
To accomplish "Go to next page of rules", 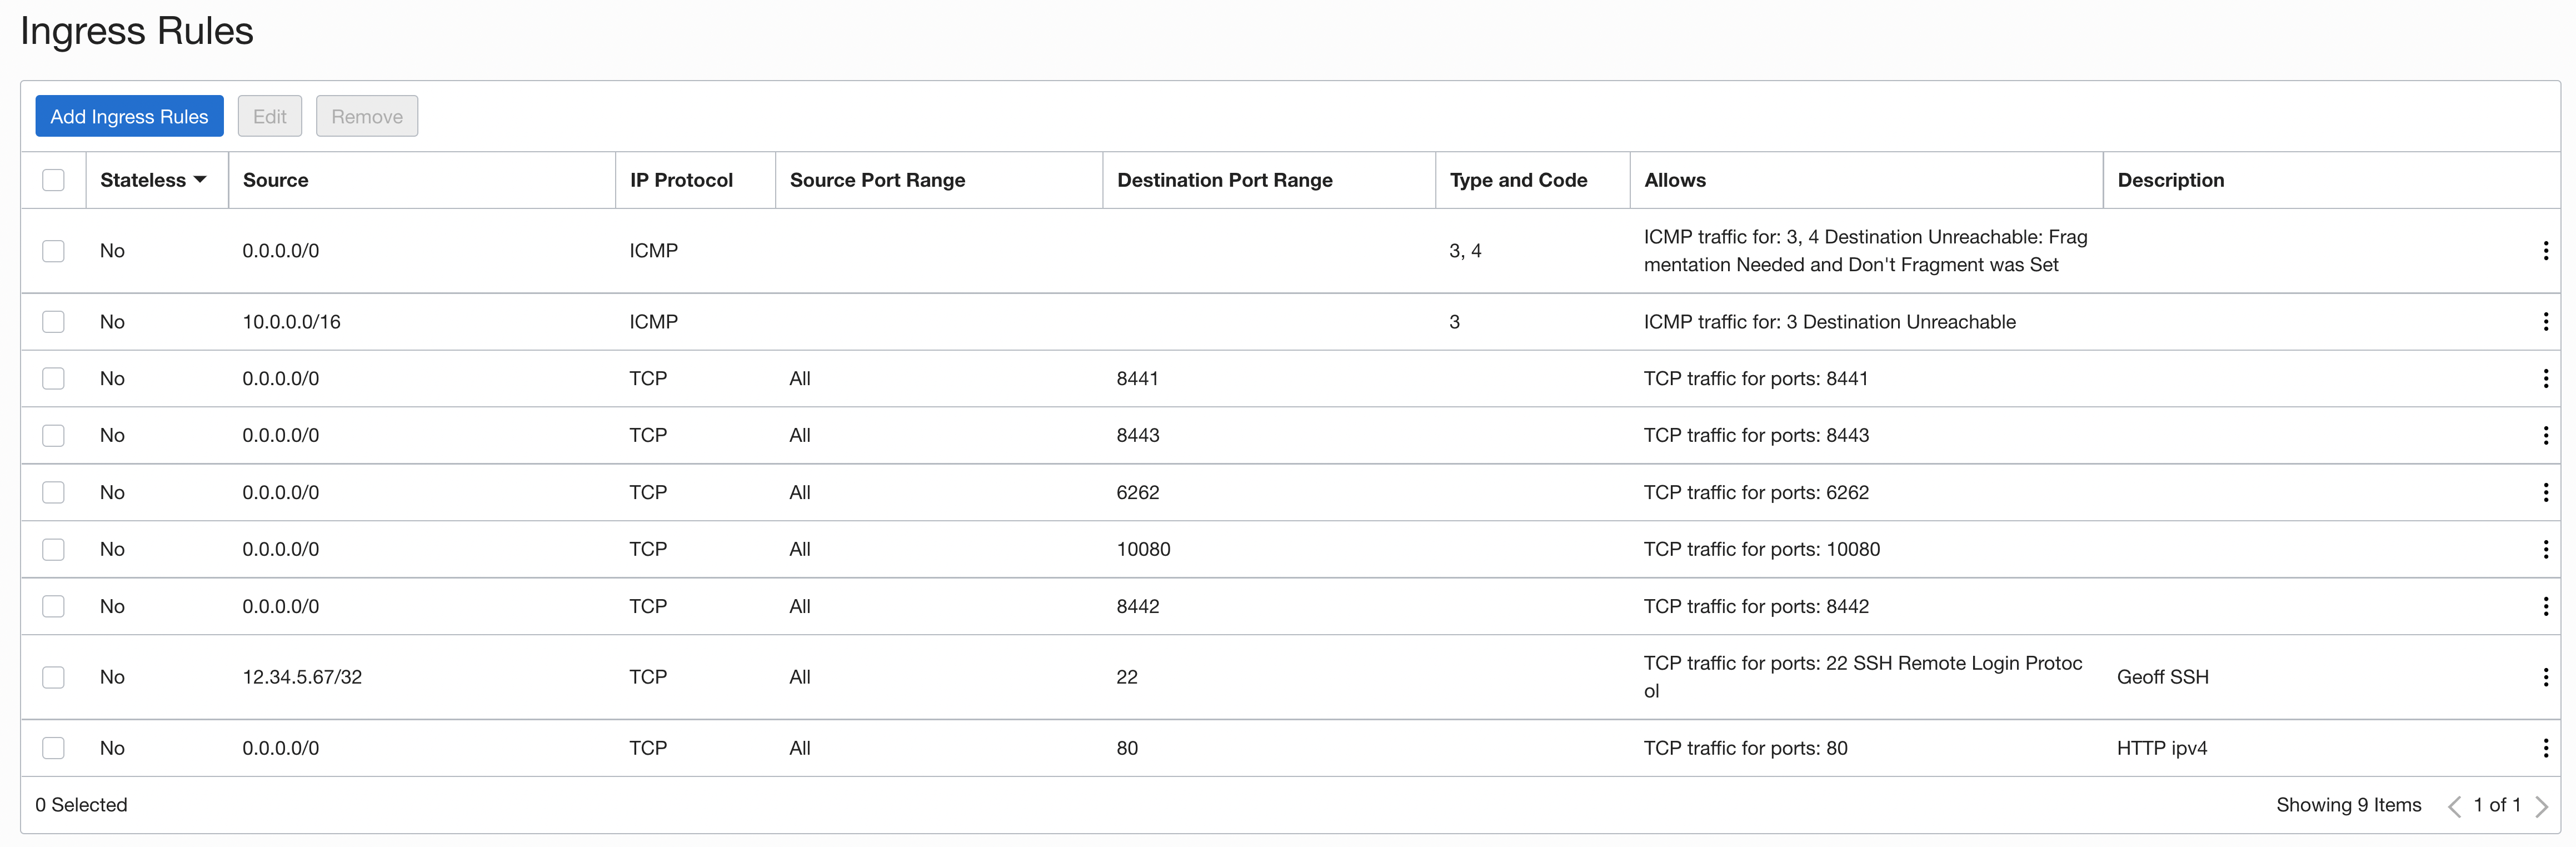I will [2541, 806].
